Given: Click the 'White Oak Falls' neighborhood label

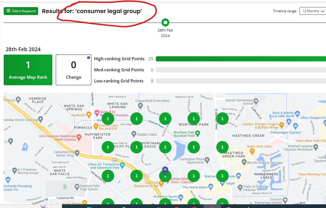Looking at the screenshot, I should 59,172.
